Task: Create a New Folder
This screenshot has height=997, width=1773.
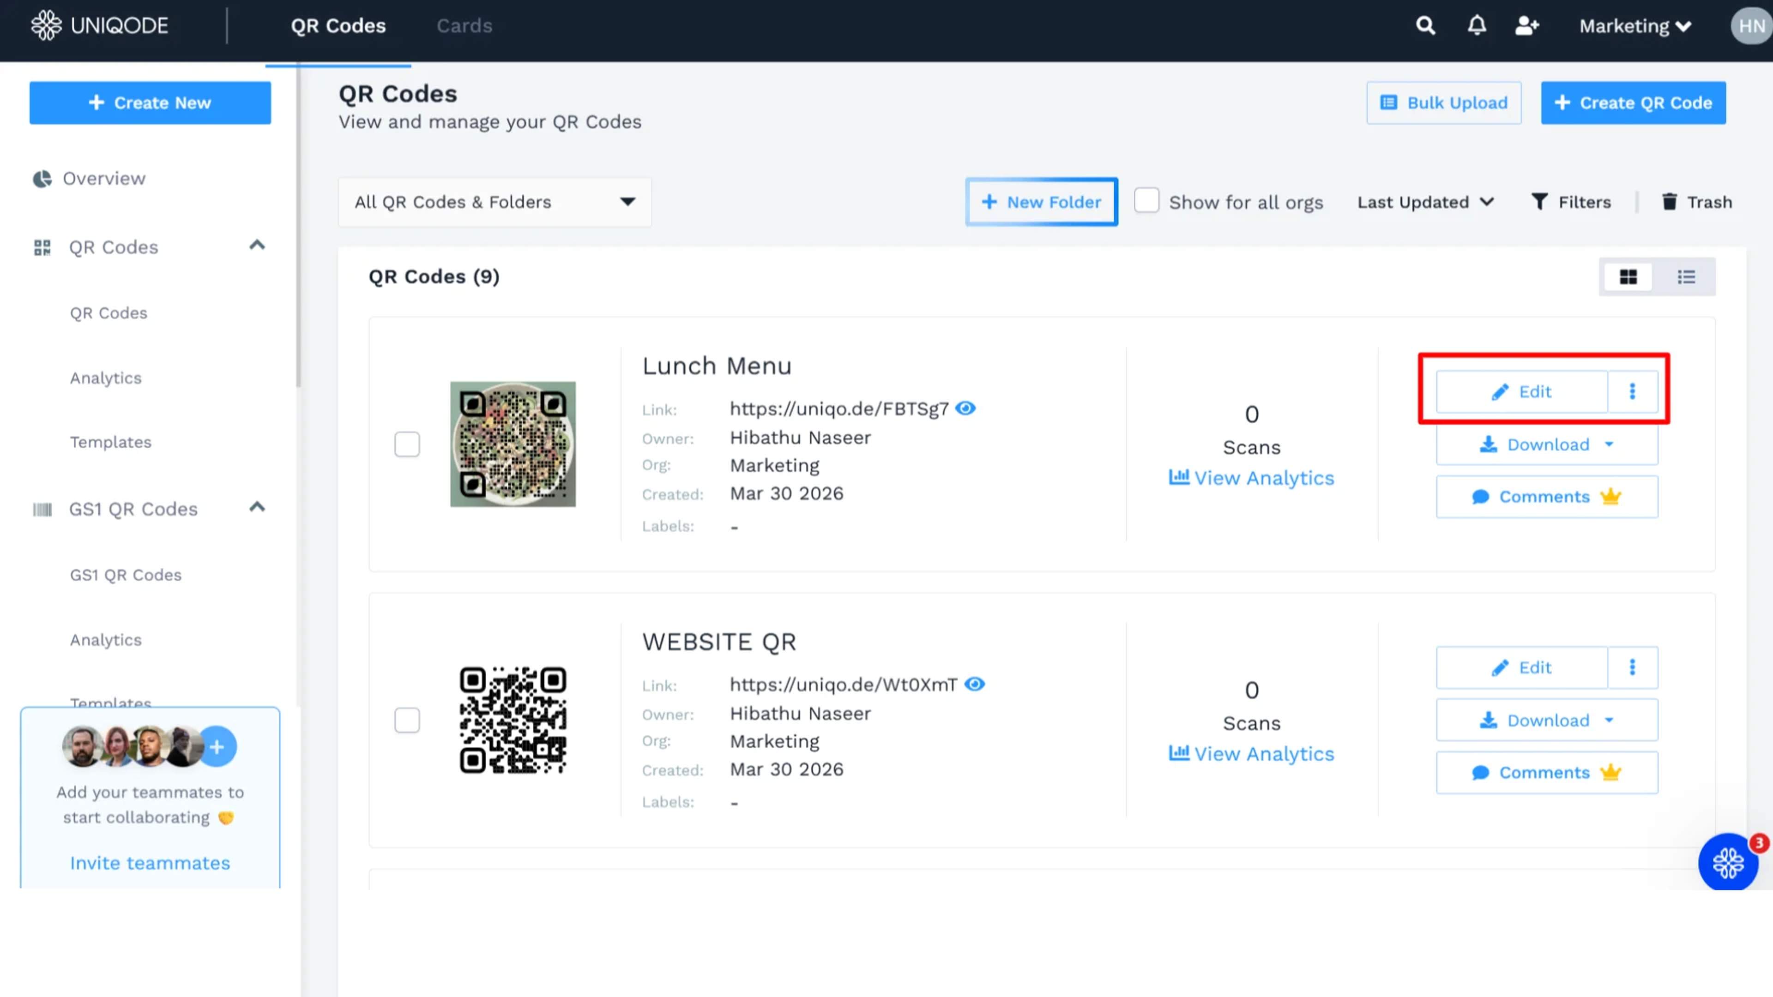Action: coord(1041,202)
